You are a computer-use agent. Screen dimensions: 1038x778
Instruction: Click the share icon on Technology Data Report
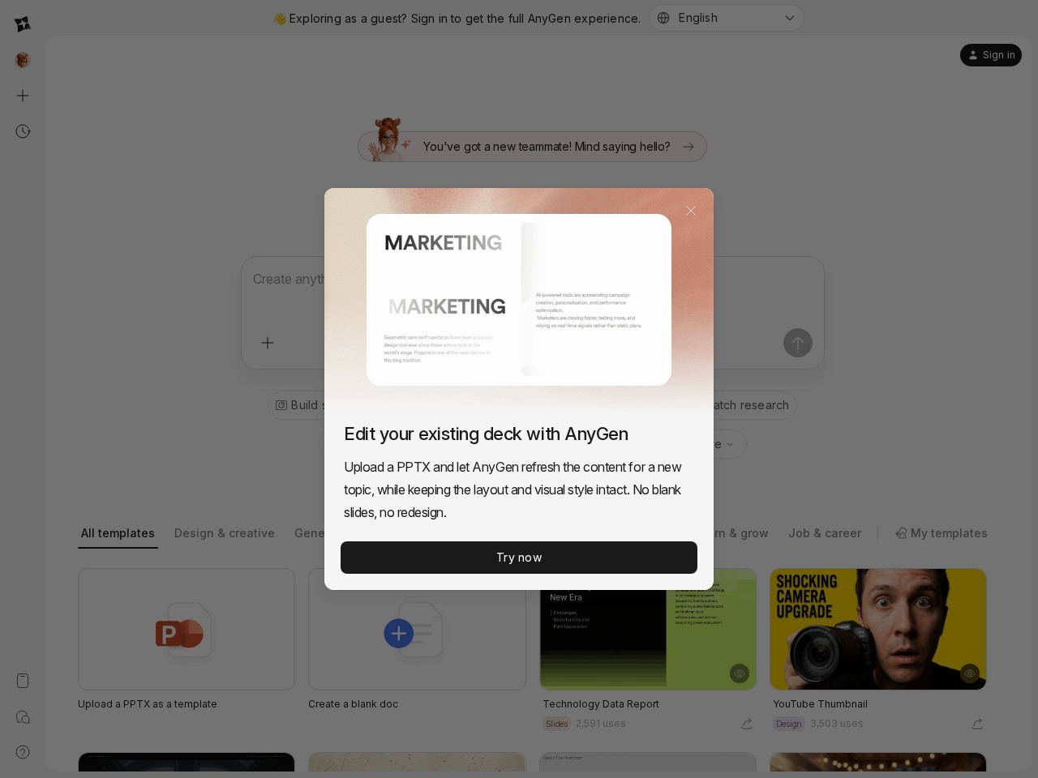(x=747, y=724)
